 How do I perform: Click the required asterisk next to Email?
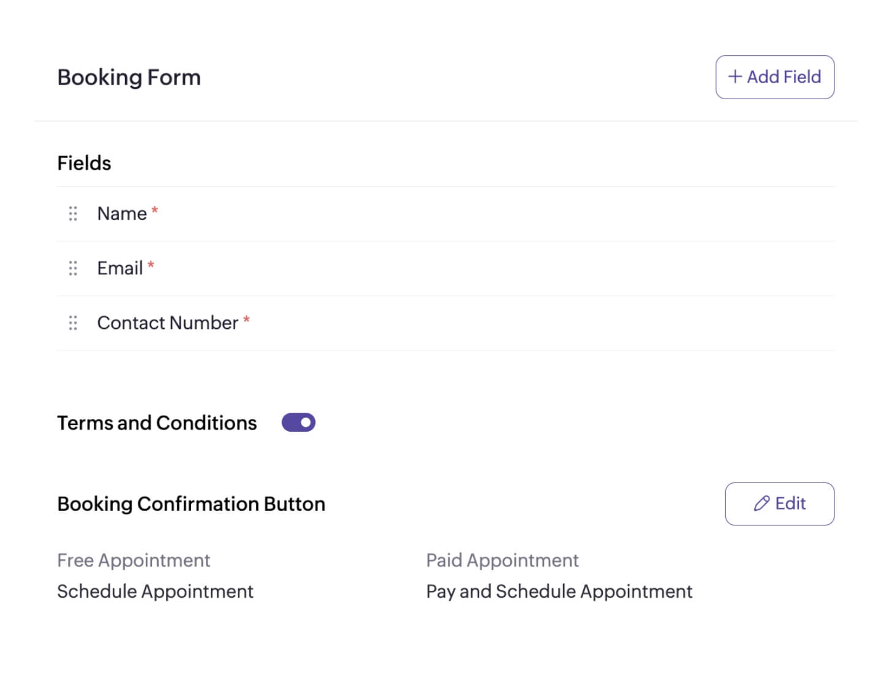coord(151,265)
